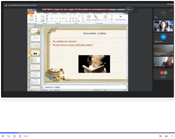Click the Cut scissors icon in ribbon
The image size is (175, 139).
[x=36, y=16]
